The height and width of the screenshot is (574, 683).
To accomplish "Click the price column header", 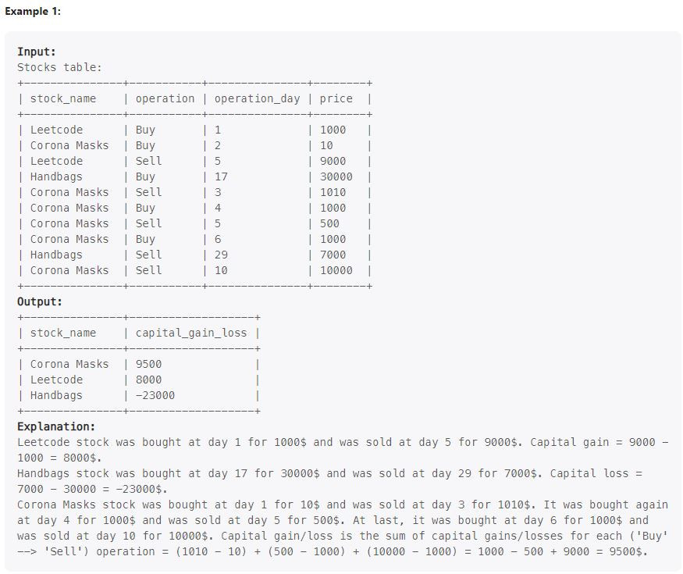I will click(336, 99).
